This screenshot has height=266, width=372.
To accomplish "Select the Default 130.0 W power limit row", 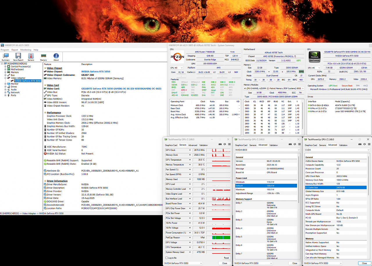I will click(266, 186).
